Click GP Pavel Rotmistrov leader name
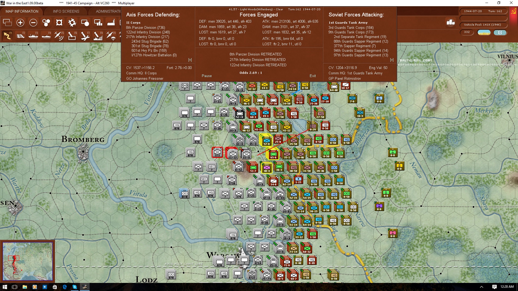This screenshot has height=291, width=518. pos(345,79)
